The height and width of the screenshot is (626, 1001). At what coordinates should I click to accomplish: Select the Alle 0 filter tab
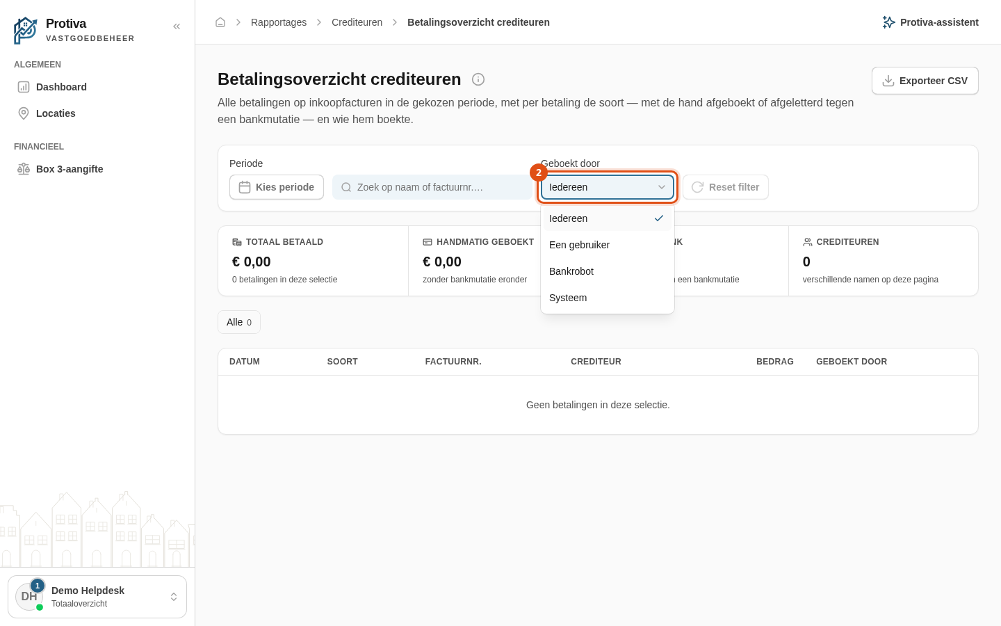(x=239, y=322)
